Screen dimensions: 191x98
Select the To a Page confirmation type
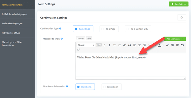pyautogui.click(x=109, y=29)
